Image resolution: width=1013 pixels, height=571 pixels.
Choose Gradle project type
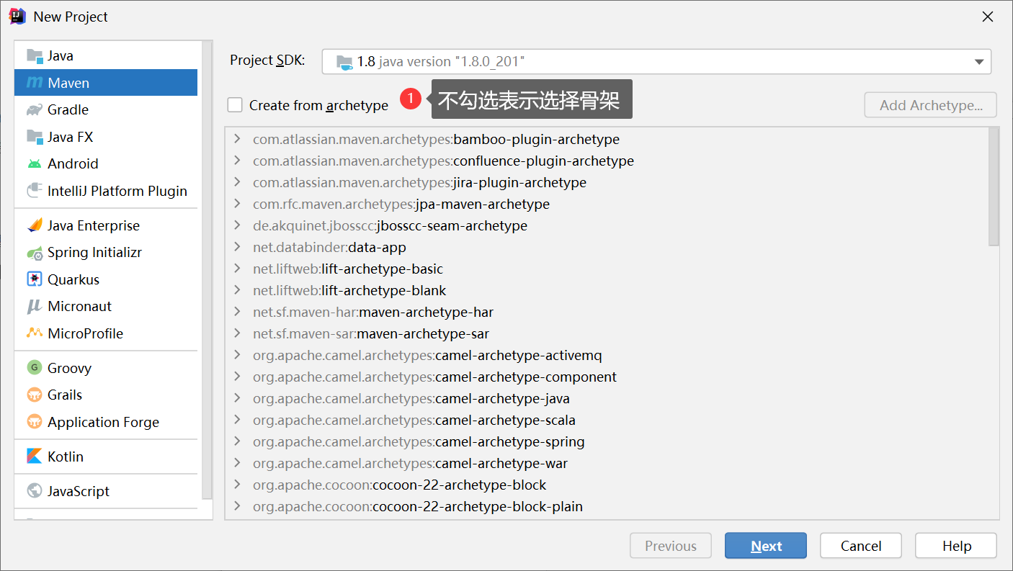pos(106,109)
